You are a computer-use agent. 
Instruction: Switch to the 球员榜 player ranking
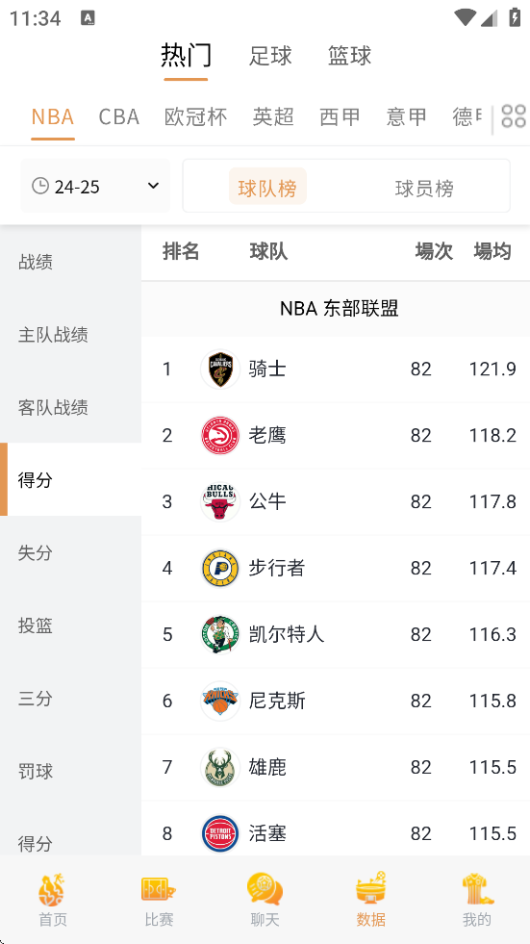[424, 189]
